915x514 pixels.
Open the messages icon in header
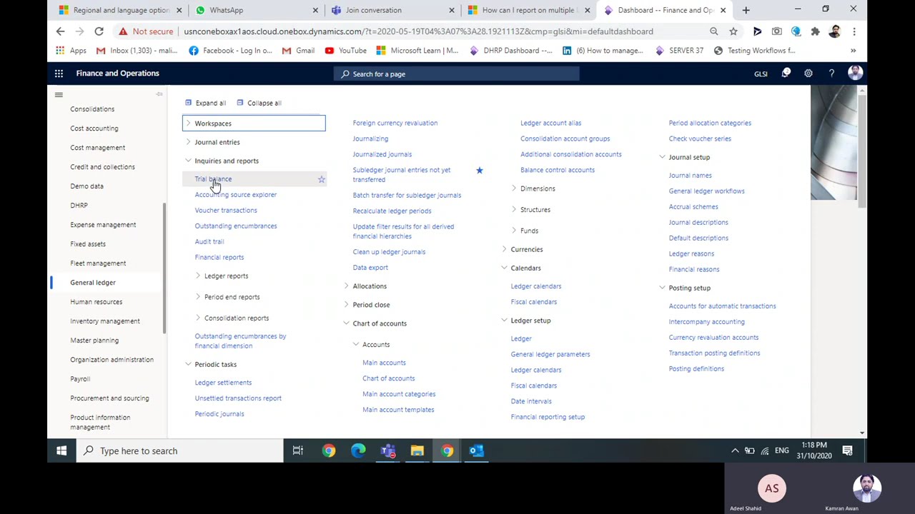[x=786, y=73]
